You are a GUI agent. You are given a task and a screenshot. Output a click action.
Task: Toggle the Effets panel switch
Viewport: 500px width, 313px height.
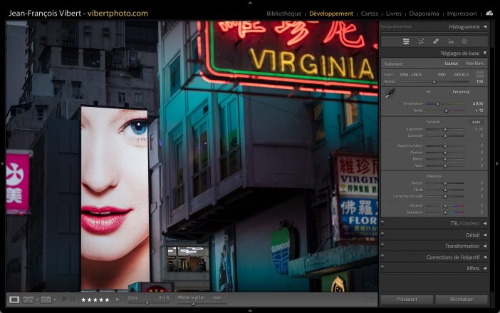click(383, 268)
